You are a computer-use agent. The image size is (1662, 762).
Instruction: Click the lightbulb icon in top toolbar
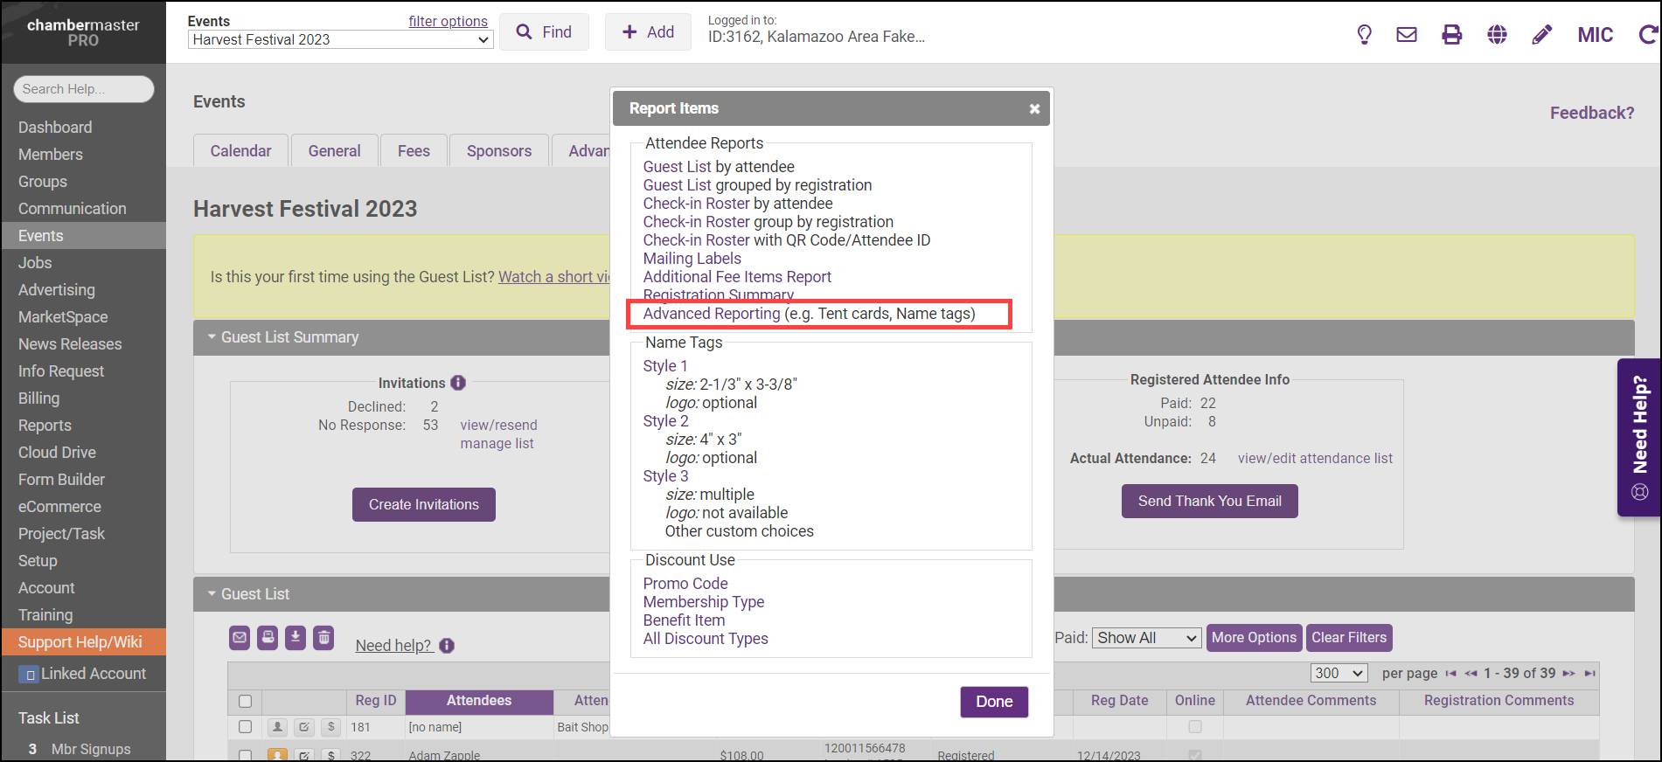pyautogui.click(x=1364, y=35)
